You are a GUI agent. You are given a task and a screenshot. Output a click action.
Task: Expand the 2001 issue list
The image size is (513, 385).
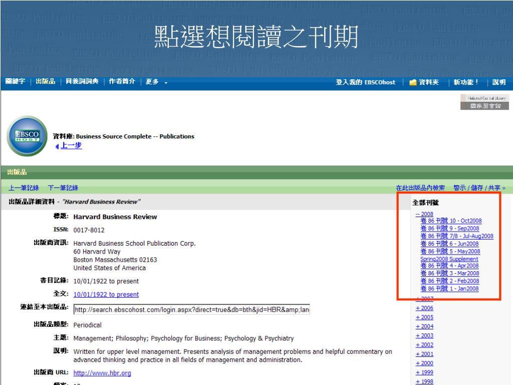[x=424, y=354]
